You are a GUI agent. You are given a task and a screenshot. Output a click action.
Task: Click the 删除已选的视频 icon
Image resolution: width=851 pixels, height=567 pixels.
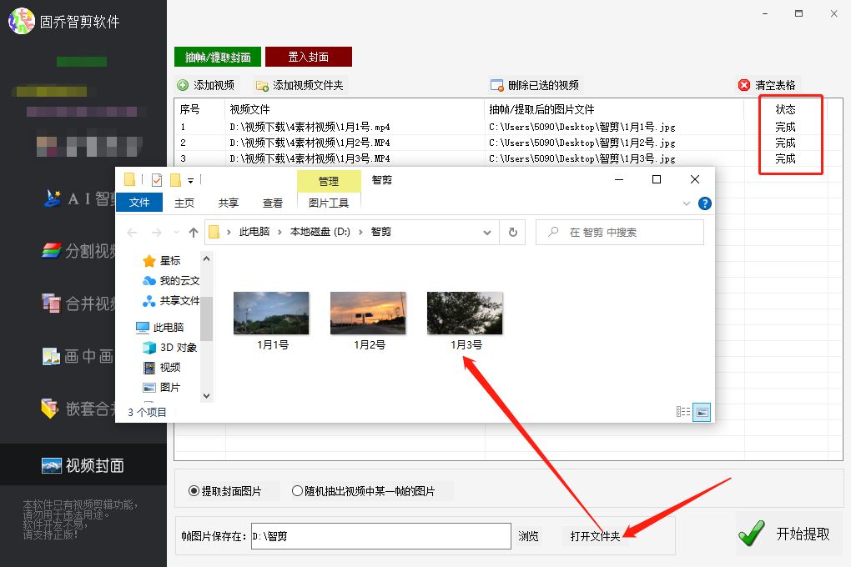496,85
